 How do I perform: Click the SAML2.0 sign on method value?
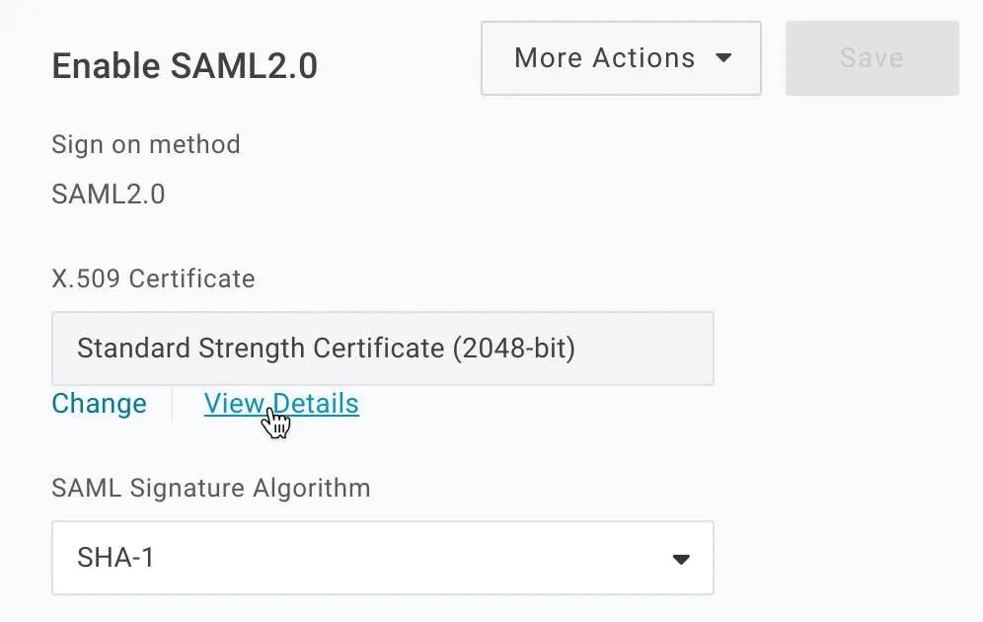coord(109,194)
